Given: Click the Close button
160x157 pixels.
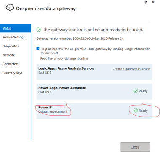Looking at the screenshot, I should (x=135, y=147).
